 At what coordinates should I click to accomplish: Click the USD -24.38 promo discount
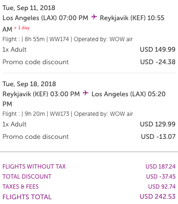(158, 62)
